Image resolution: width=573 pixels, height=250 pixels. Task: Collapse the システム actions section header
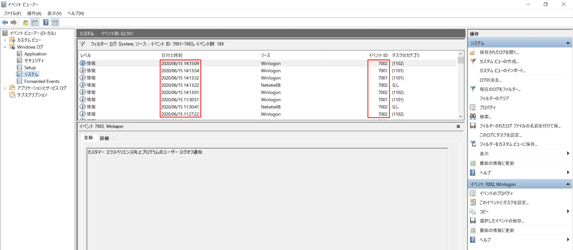click(x=568, y=43)
